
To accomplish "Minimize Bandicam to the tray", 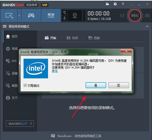I will pos(132,5).
